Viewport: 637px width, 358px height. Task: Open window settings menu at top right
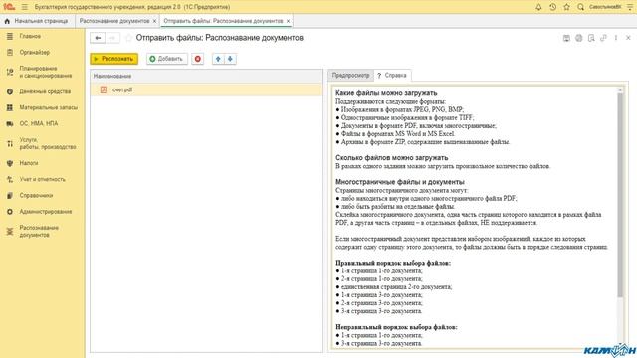630,7
